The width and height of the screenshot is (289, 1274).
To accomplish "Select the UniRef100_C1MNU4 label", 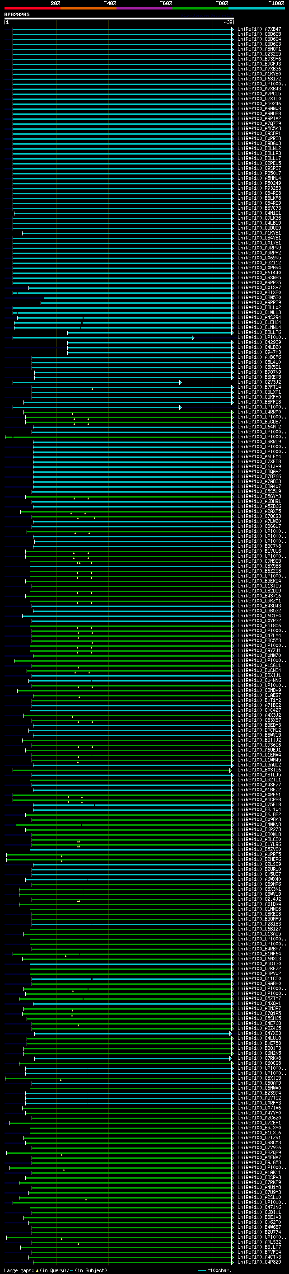I will (x=259, y=327).
